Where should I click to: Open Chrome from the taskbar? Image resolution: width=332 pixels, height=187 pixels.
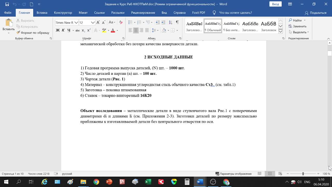[96, 182]
